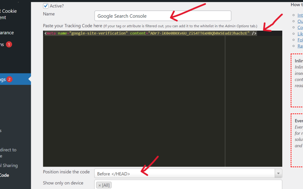This screenshot has width=303, height=189.
Task: Click the help link starting with 'Lik'
Action: tap(300, 34)
